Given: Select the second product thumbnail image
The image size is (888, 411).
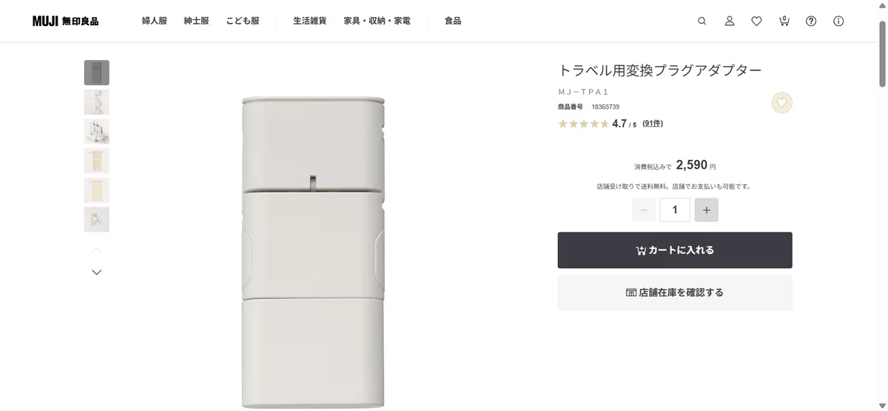Looking at the screenshot, I should pos(97,102).
